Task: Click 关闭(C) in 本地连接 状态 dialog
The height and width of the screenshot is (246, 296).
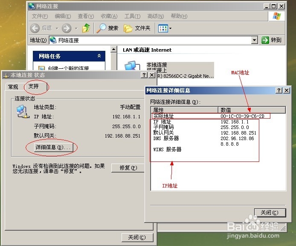Action: [x=137, y=237]
